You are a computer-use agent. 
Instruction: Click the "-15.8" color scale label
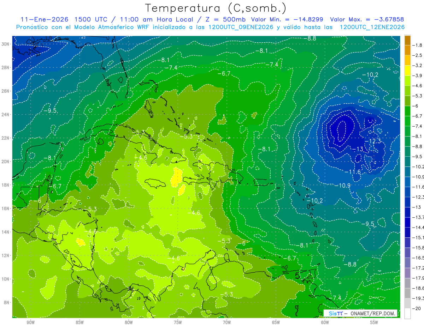(418, 248)
